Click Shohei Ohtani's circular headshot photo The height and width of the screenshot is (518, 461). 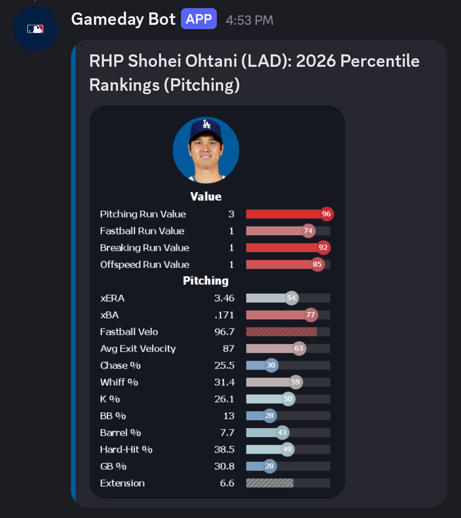click(x=206, y=150)
